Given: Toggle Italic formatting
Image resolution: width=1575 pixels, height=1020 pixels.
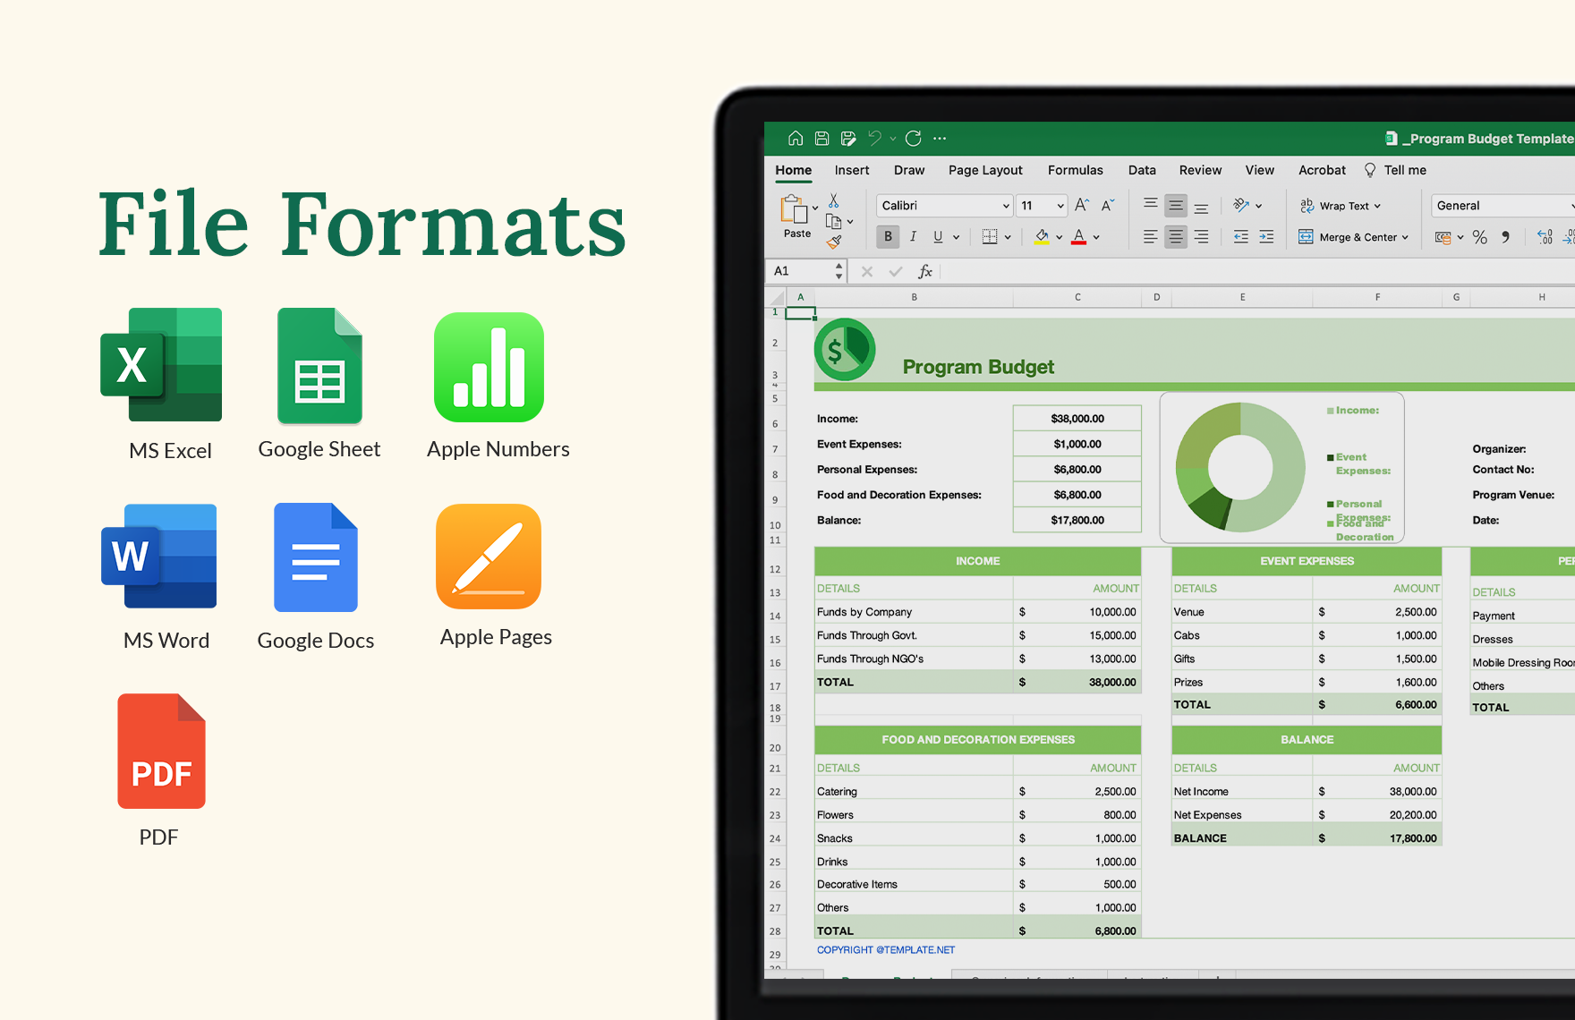Looking at the screenshot, I should click(x=914, y=236).
